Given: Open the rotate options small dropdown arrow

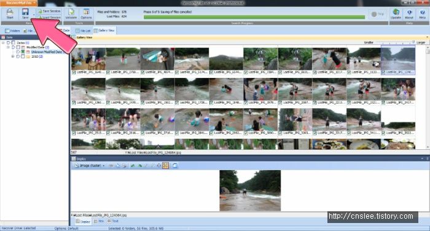Looking at the screenshot, I should 146,166.
